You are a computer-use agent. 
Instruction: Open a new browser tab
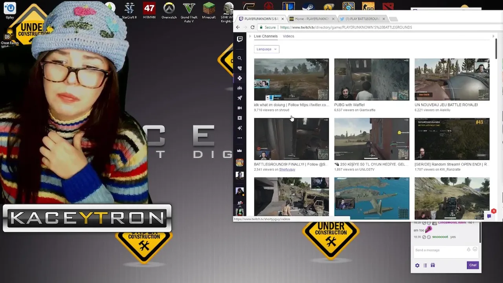(x=393, y=19)
